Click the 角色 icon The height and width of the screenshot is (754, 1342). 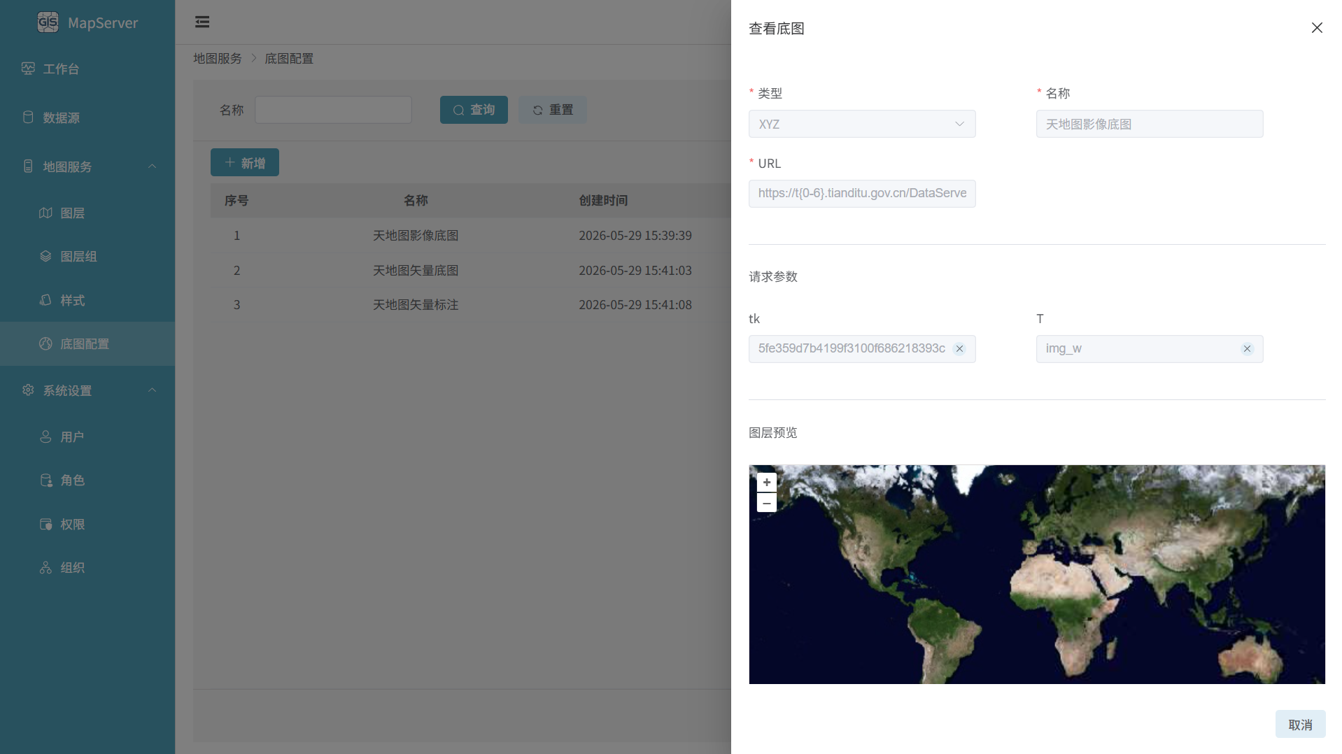pyautogui.click(x=45, y=480)
